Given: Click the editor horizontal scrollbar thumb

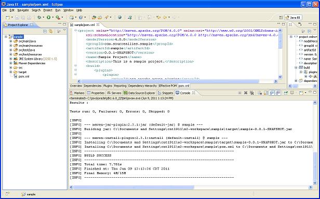Looking at the screenshot, I should click(x=170, y=81).
